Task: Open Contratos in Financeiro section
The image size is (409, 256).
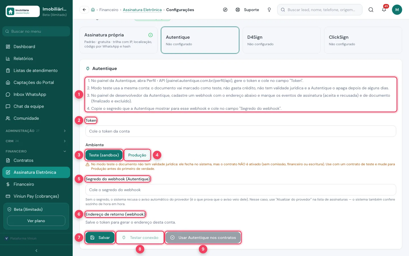Action: click(x=36, y=160)
